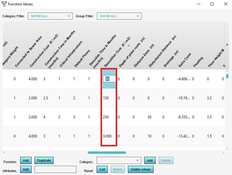Viewport: 232px width, 175px height.
Task: Click the Function Values app icon in title bar
Action: coord(4,4)
